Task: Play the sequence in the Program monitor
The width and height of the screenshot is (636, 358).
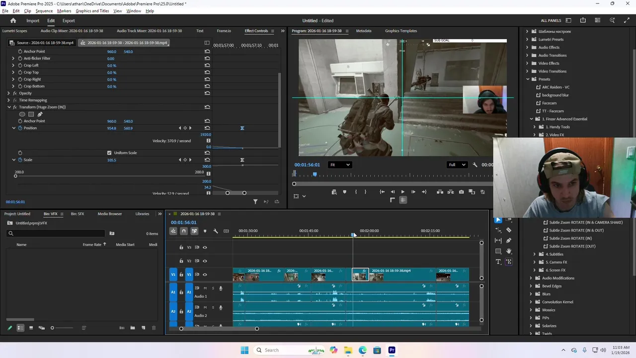Action: click(x=402, y=192)
